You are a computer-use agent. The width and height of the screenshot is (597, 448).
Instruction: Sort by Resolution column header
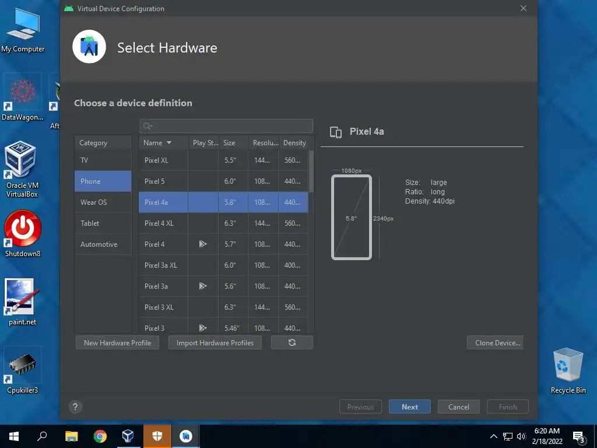click(264, 143)
